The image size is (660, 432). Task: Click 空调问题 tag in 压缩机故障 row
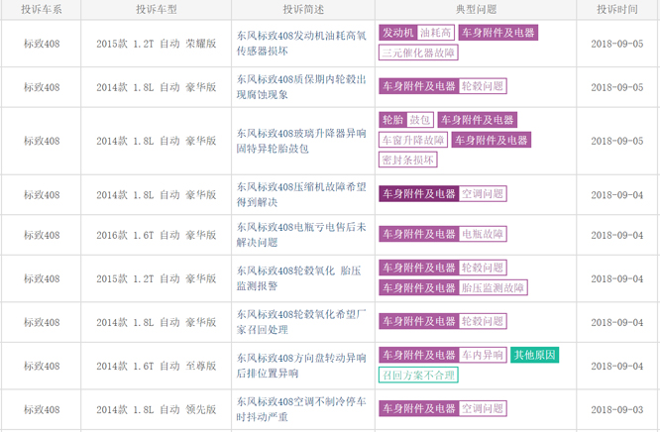click(x=483, y=193)
